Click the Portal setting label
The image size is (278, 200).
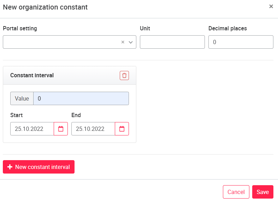point(20,29)
